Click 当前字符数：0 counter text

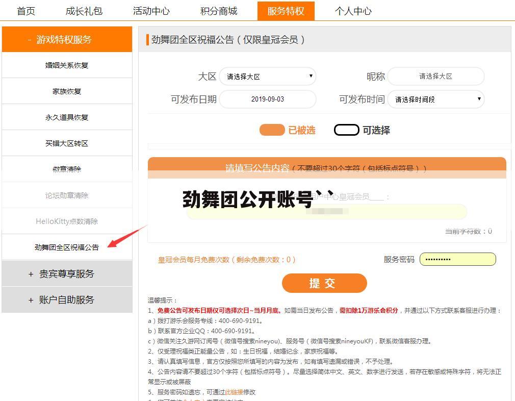(469, 231)
